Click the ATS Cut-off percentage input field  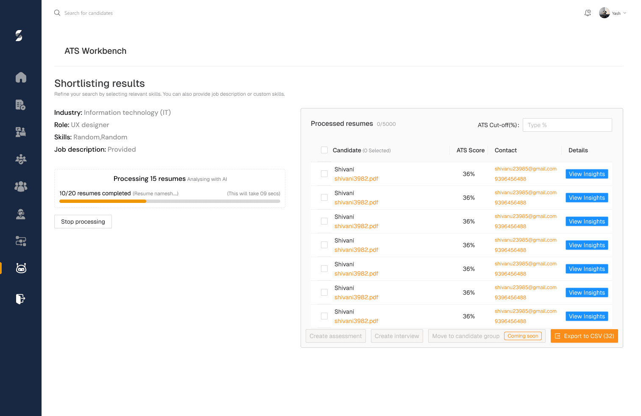click(x=567, y=125)
